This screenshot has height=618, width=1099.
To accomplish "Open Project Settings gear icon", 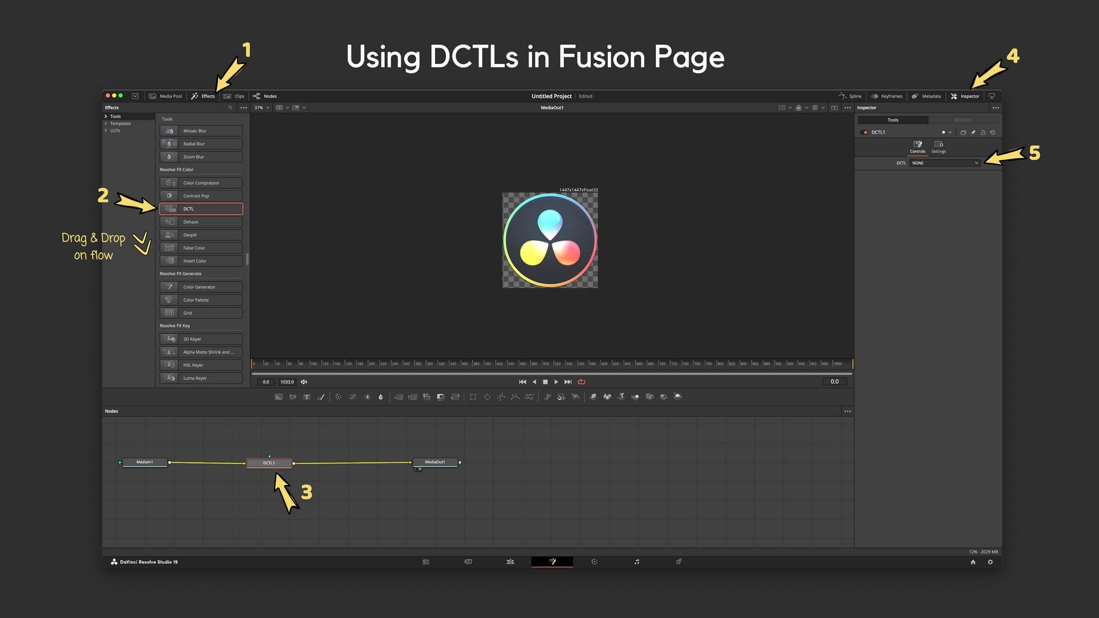I will [990, 562].
